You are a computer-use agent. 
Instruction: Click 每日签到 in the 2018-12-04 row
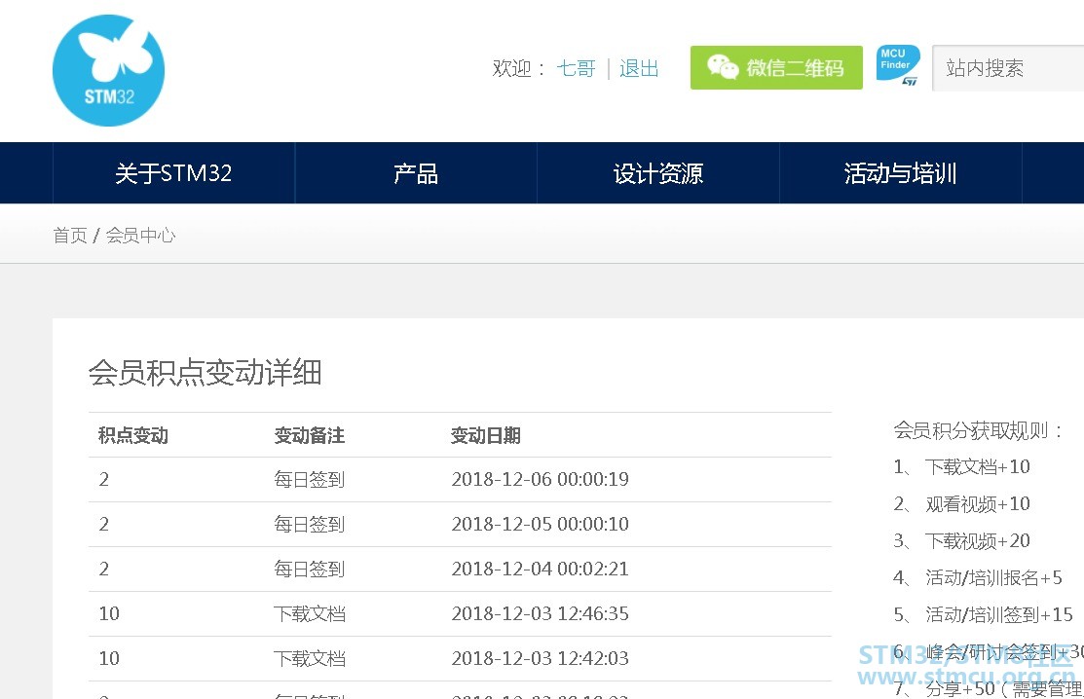click(x=309, y=570)
